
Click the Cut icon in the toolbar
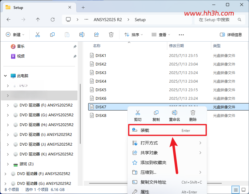tap(38, 35)
